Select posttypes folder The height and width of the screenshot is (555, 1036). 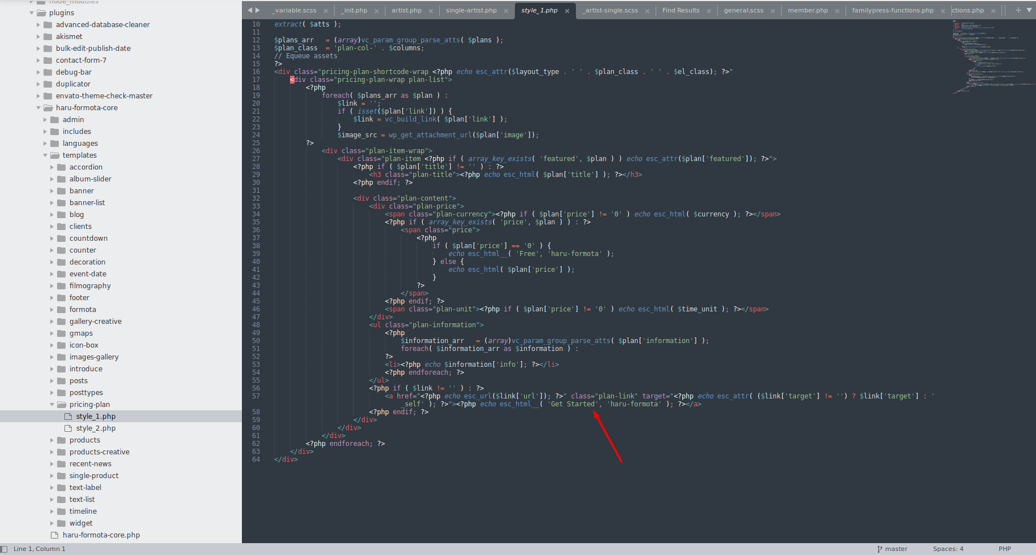pos(86,393)
